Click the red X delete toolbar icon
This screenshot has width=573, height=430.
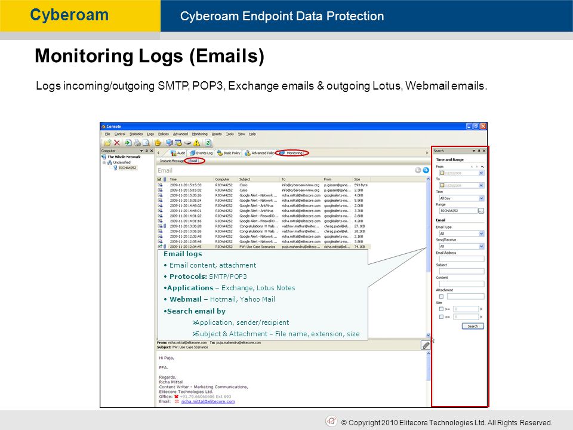(117, 143)
